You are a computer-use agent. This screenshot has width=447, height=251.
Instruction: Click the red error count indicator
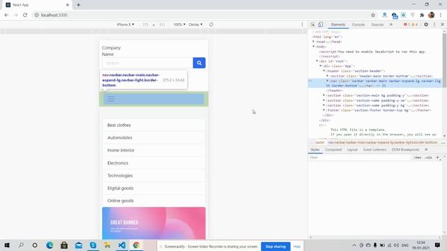pos(406,24)
